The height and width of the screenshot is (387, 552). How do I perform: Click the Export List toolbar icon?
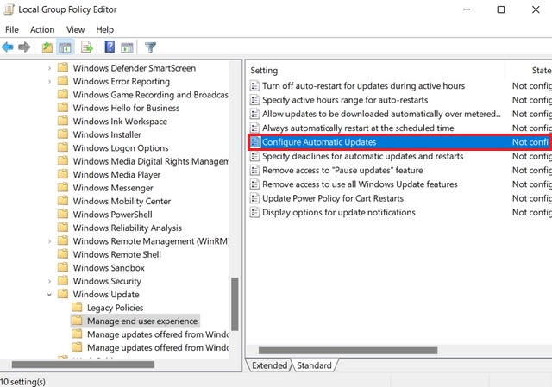(x=87, y=47)
